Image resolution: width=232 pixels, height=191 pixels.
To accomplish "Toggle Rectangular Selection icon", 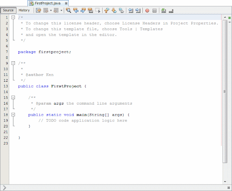I will click(x=98, y=11).
